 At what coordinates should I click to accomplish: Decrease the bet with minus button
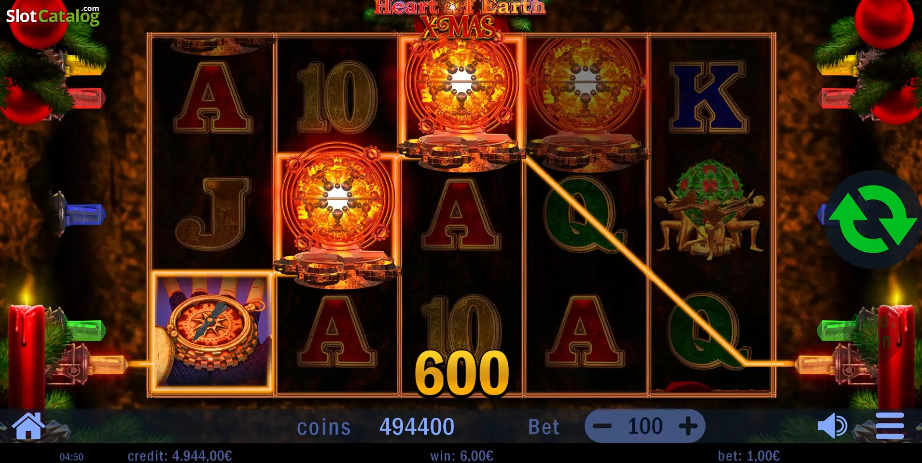click(602, 426)
